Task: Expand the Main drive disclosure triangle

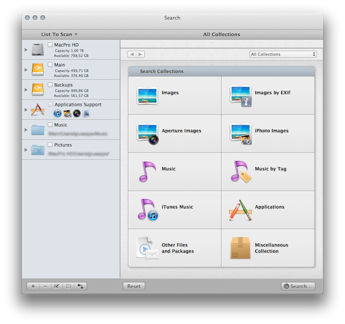Action: 26,70
